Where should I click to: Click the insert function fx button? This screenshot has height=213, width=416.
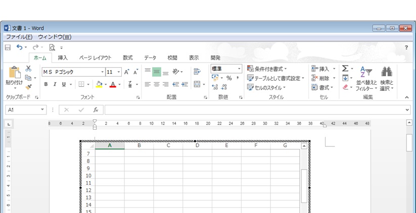[x=96, y=110]
